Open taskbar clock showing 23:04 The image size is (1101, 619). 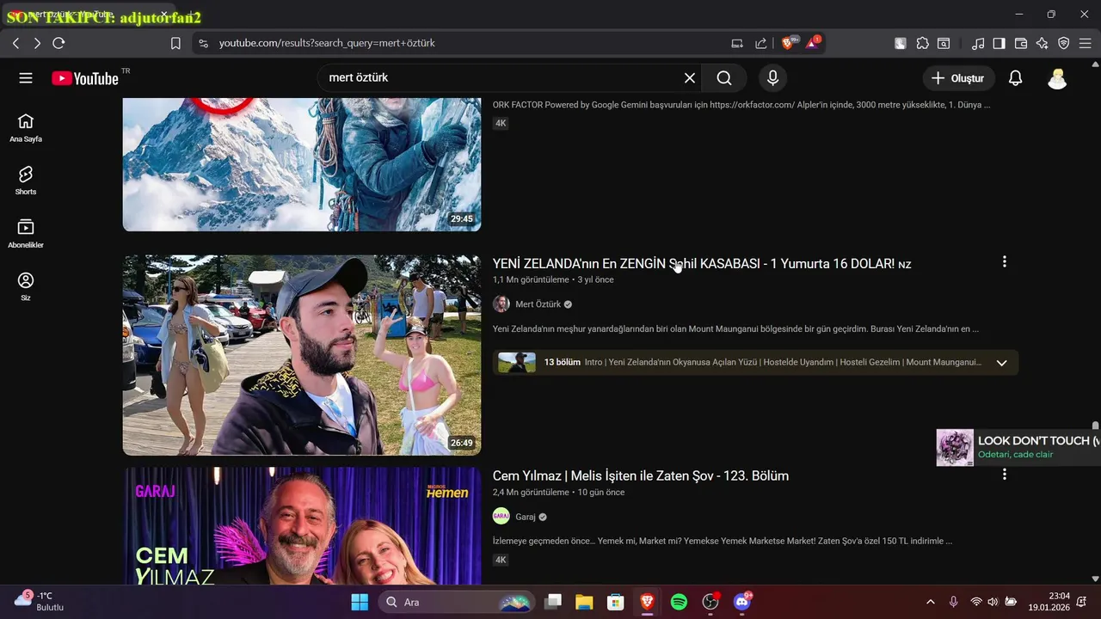coord(1049,601)
